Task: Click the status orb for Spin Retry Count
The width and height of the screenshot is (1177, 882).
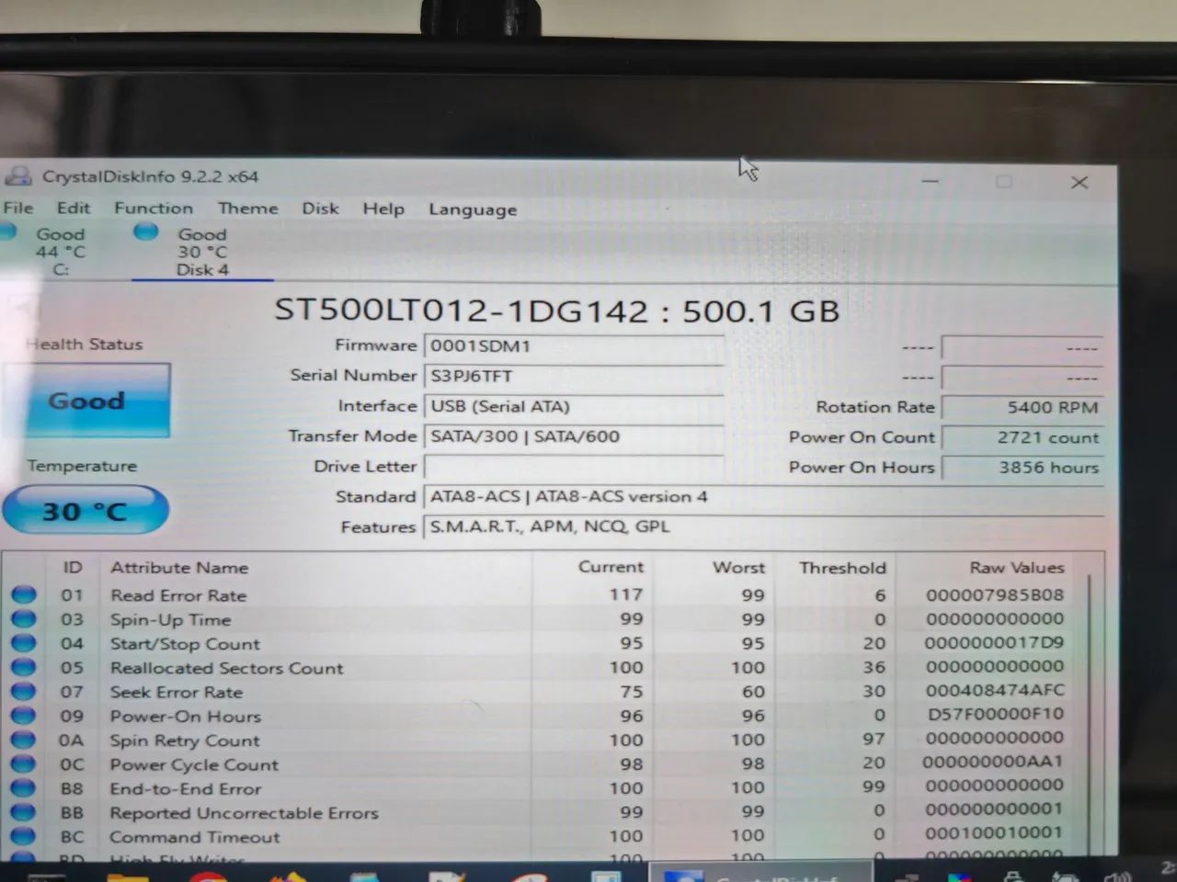Action: (x=24, y=740)
